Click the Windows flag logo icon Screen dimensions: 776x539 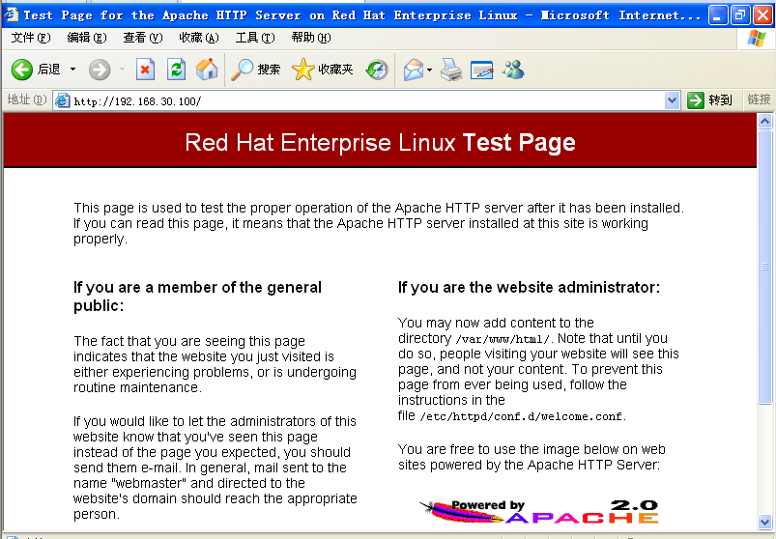[757, 38]
